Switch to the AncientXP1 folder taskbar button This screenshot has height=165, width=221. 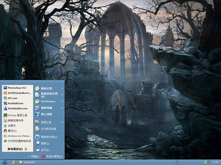tap(34, 162)
